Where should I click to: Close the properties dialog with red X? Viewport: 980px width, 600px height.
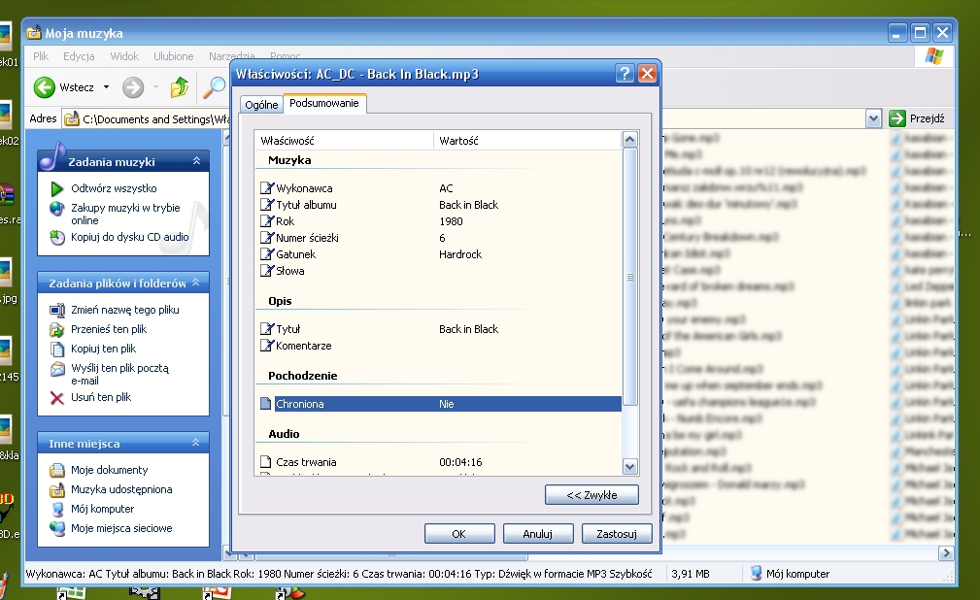648,74
